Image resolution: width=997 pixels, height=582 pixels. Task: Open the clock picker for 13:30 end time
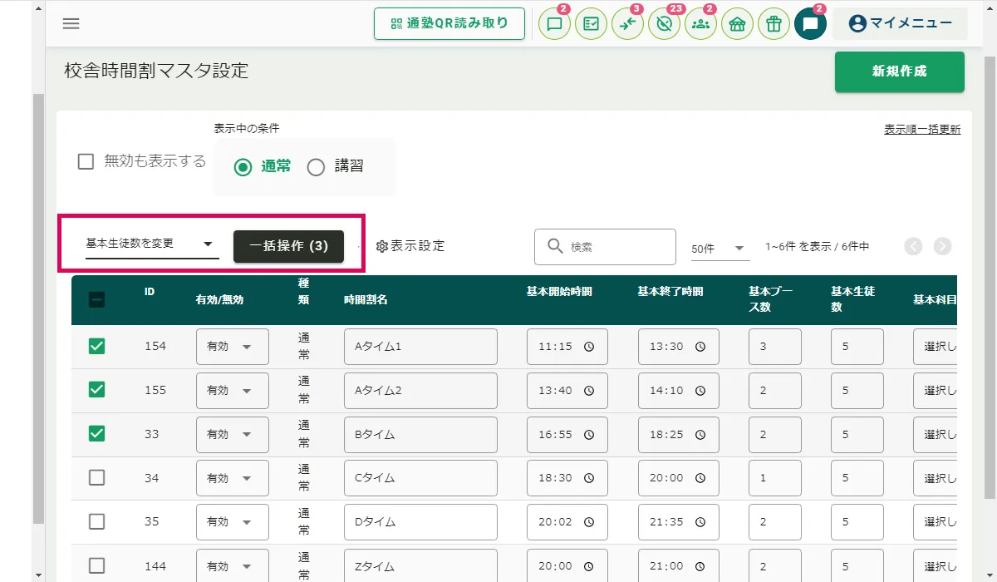(700, 347)
